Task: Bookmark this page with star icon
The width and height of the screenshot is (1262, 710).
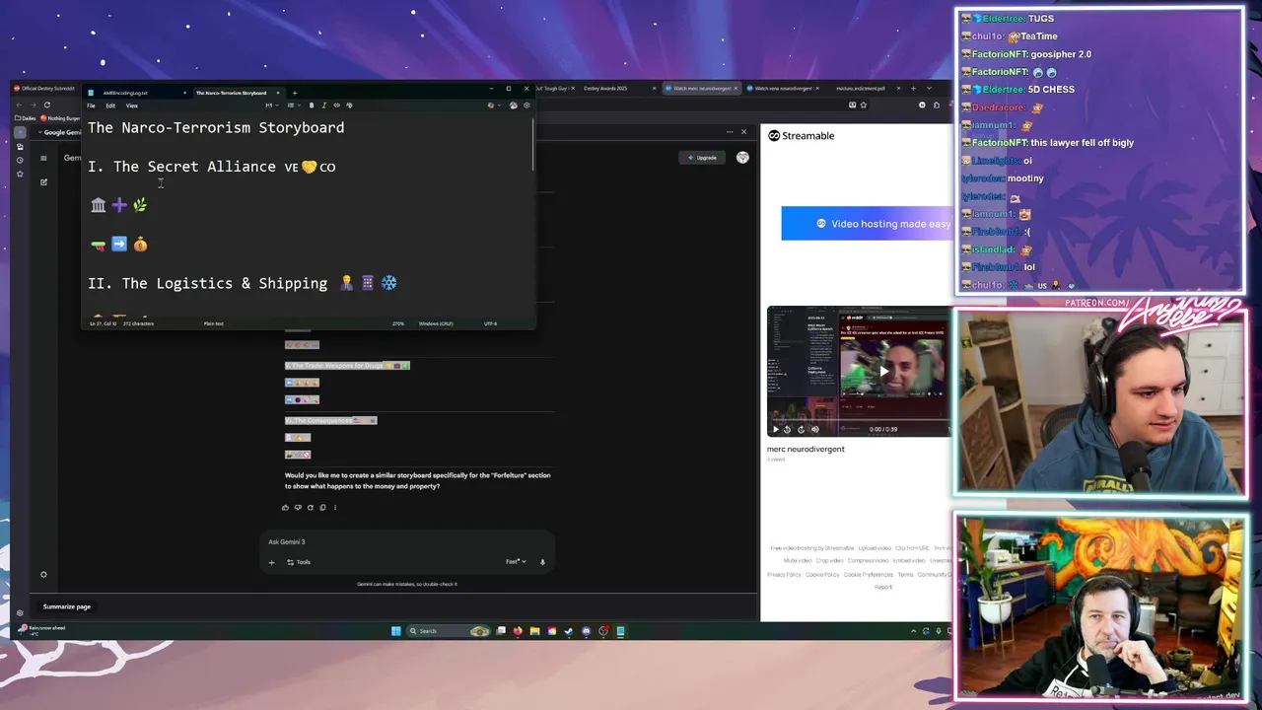Action: pyautogui.click(x=864, y=105)
